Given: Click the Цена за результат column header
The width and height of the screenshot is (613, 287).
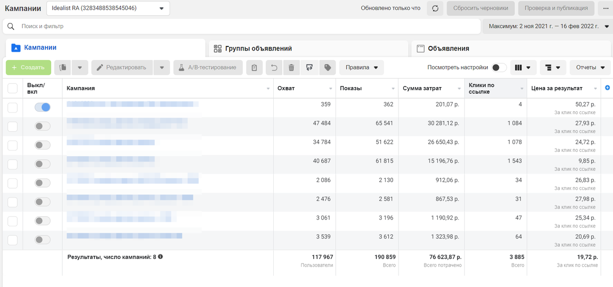Looking at the screenshot, I should tap(564, 88).
